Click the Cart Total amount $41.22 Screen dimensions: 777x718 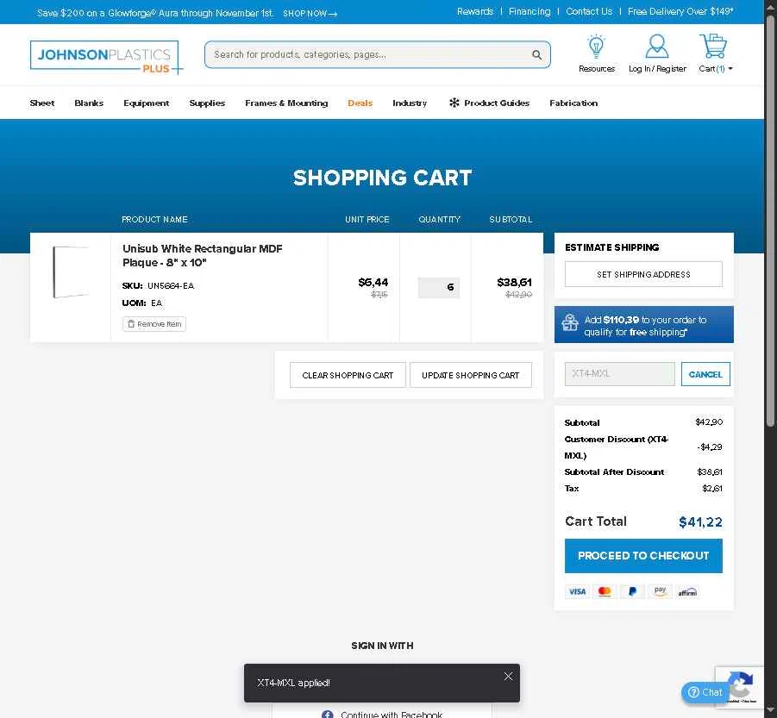[700, 522]
